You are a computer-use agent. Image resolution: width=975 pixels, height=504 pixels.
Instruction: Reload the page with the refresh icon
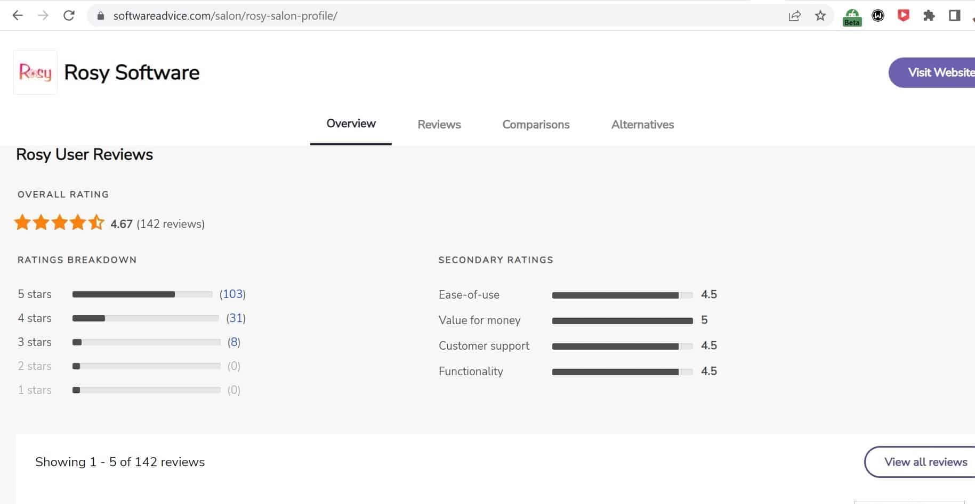pos(69,15)
